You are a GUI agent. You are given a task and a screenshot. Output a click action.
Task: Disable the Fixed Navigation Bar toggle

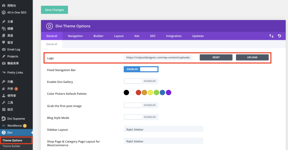click(x=141, y=69)
